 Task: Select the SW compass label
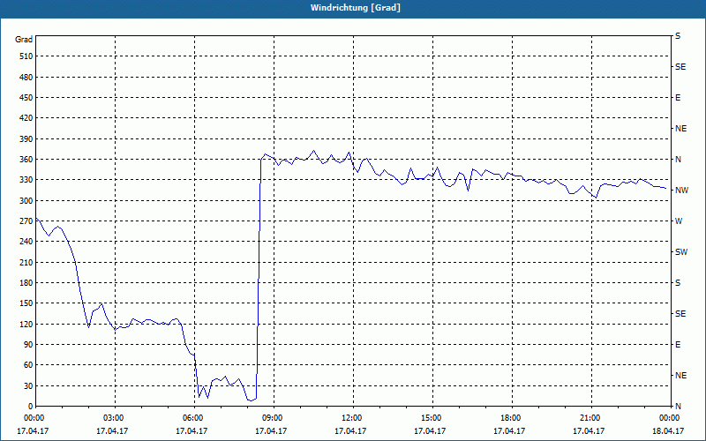[x=681, y=252]
